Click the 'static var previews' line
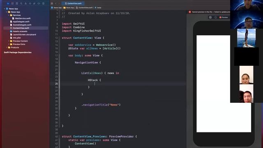263x148 pixels. 94,140
